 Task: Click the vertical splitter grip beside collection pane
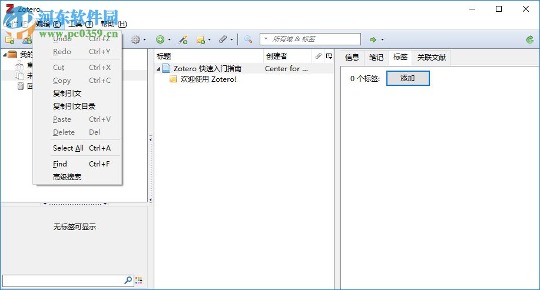(151, 169)
